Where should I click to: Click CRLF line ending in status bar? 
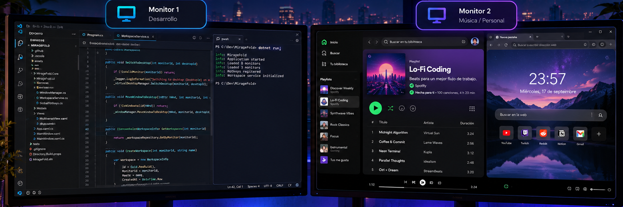point(280,186)
